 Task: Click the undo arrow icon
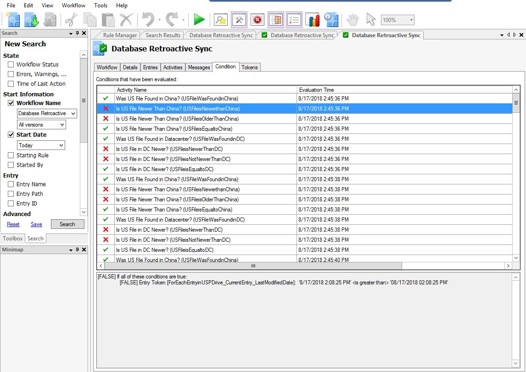click(x=148, y=20)
